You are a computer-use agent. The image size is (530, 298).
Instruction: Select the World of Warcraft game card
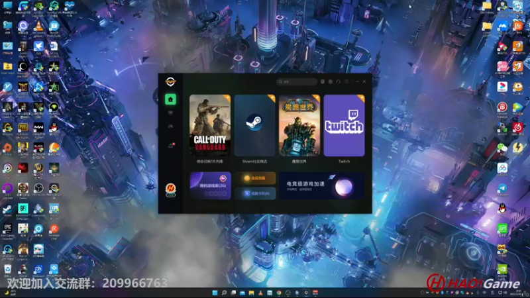299,125
